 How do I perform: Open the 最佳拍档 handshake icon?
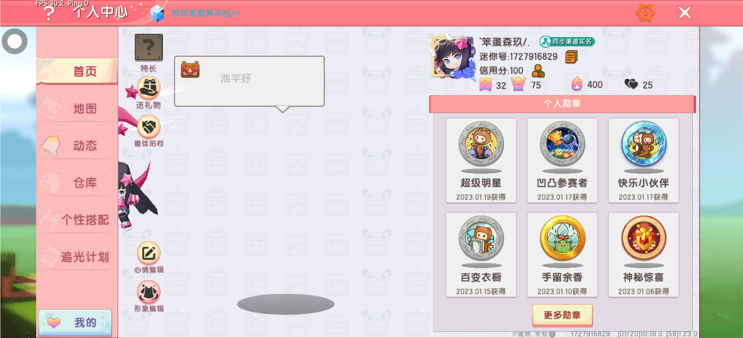tap(149, 127)
